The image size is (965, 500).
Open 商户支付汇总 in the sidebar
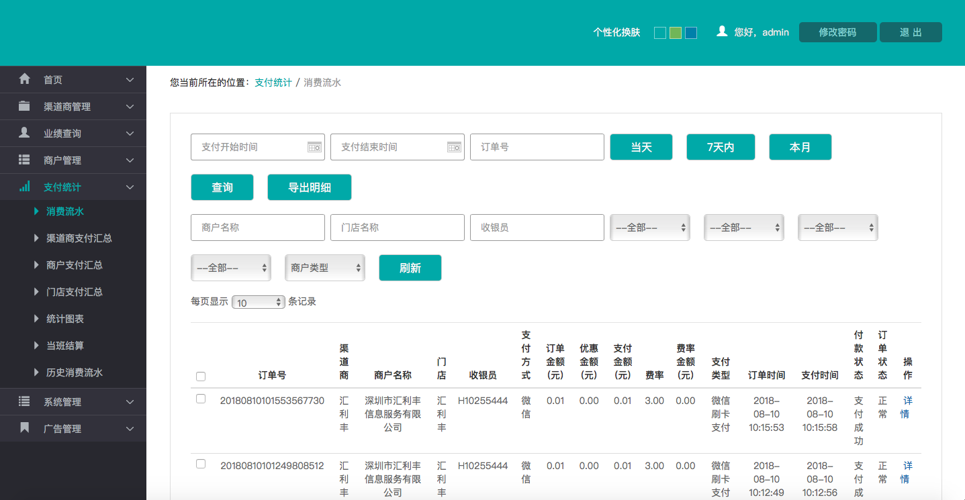pos(75,265)
